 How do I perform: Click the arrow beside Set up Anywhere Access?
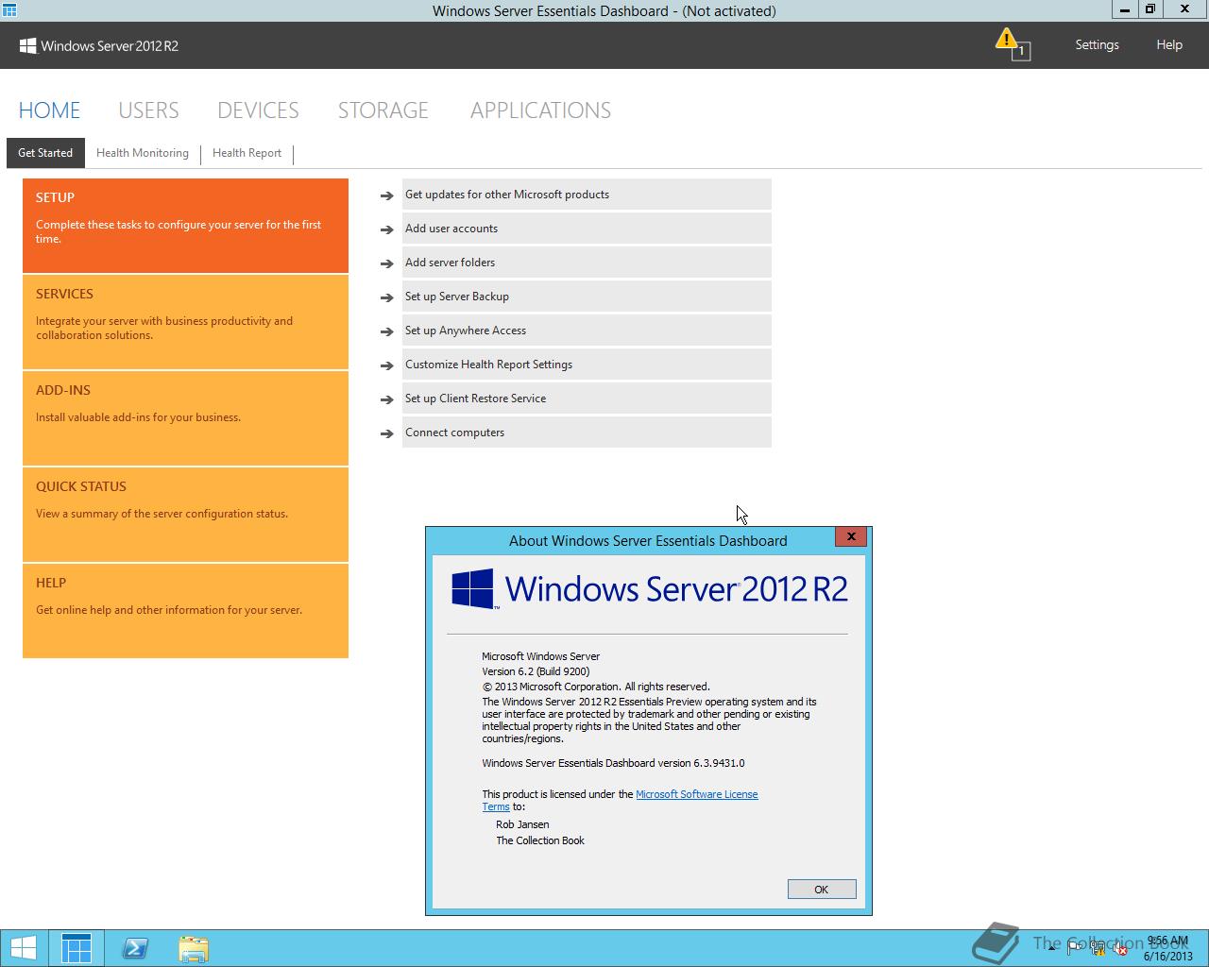(386, 331)
